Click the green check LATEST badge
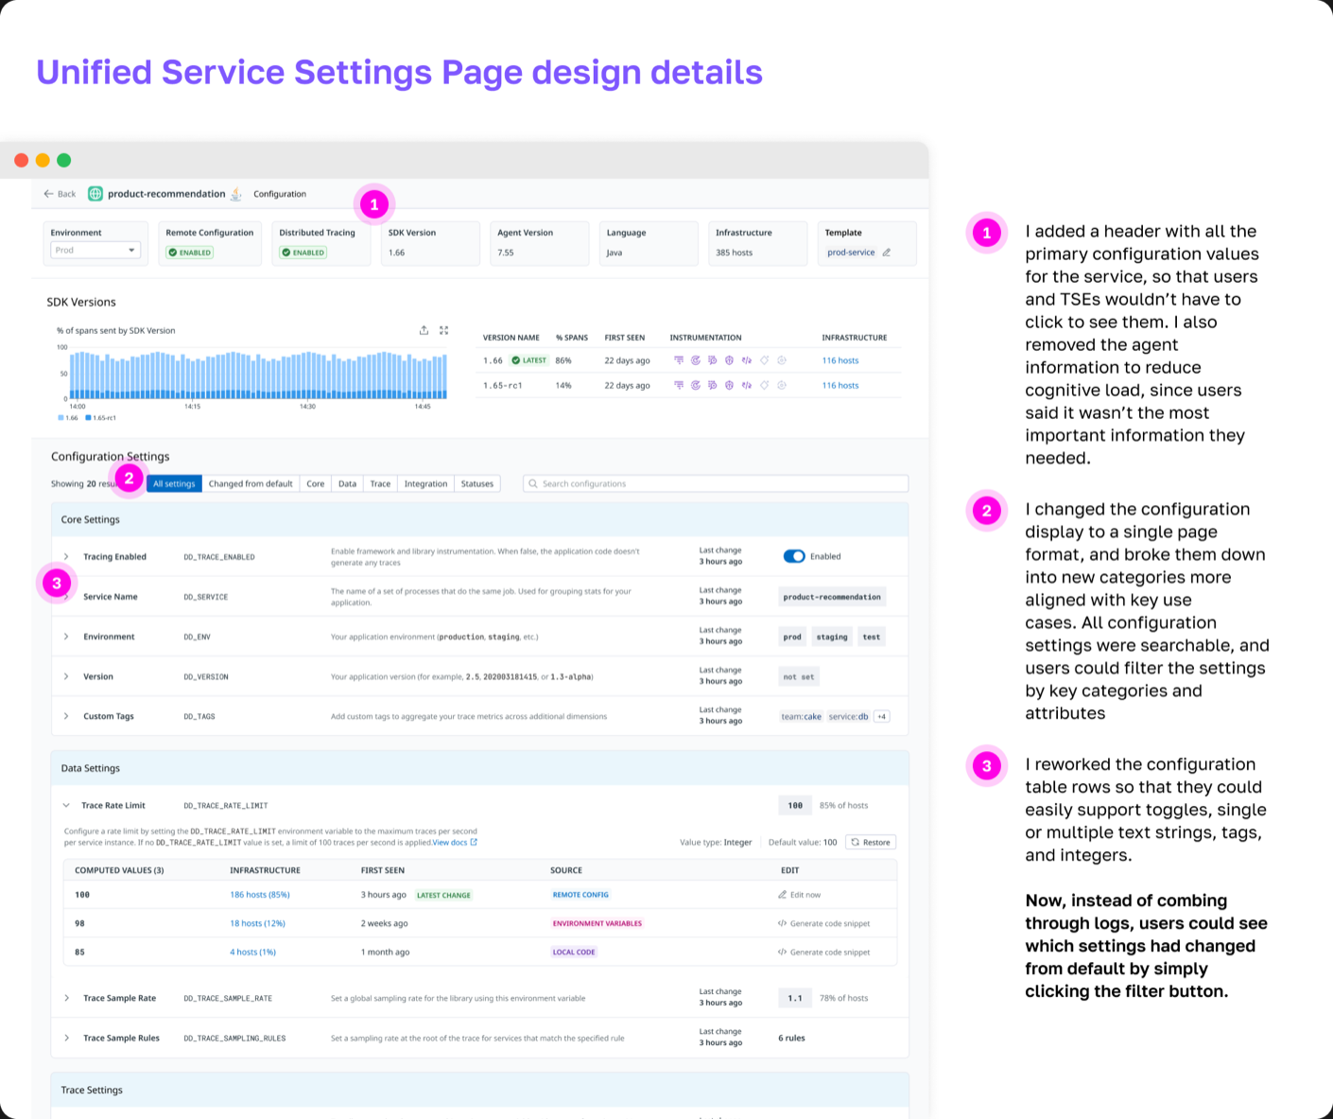 (x=529, y=360)
